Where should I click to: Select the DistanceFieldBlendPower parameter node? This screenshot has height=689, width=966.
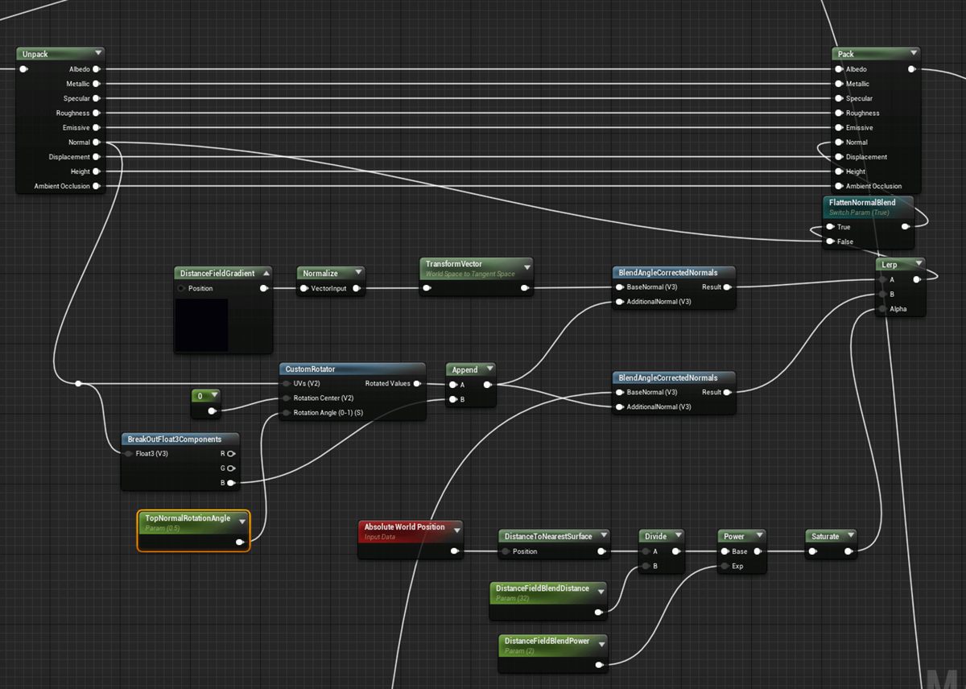(554, 654)
